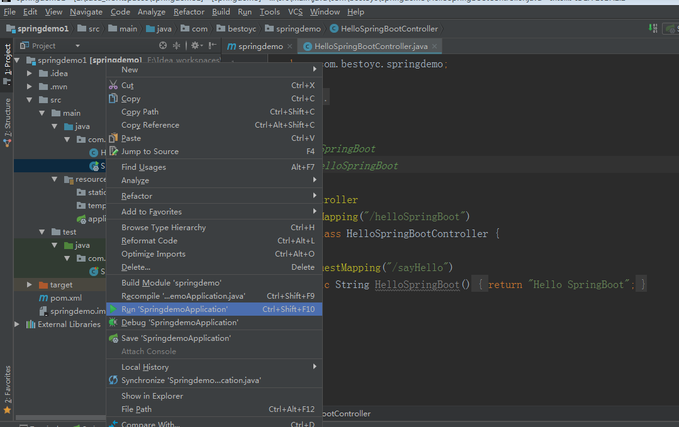Click springdemo1 breadcrumb in navigation bar

point(38,28)
